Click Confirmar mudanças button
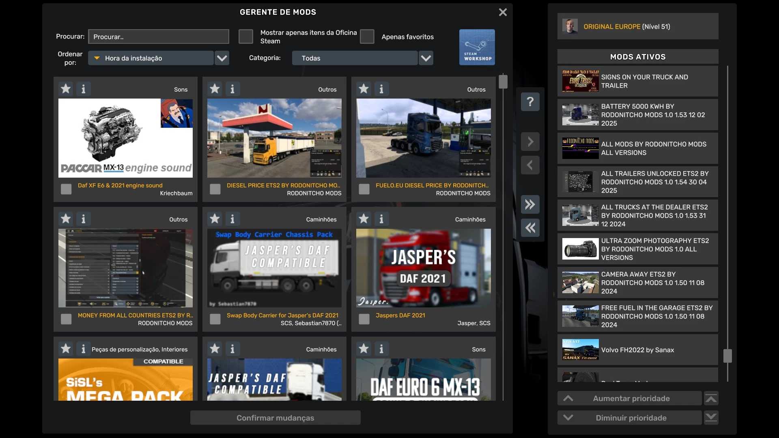 click(275, 418)
